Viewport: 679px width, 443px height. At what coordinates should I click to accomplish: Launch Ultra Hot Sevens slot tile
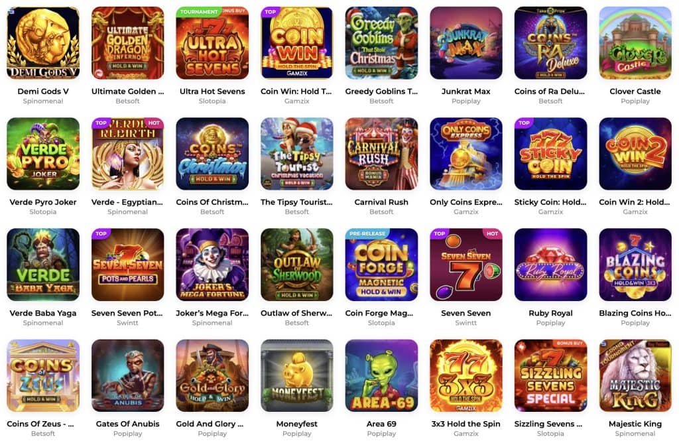212,42
